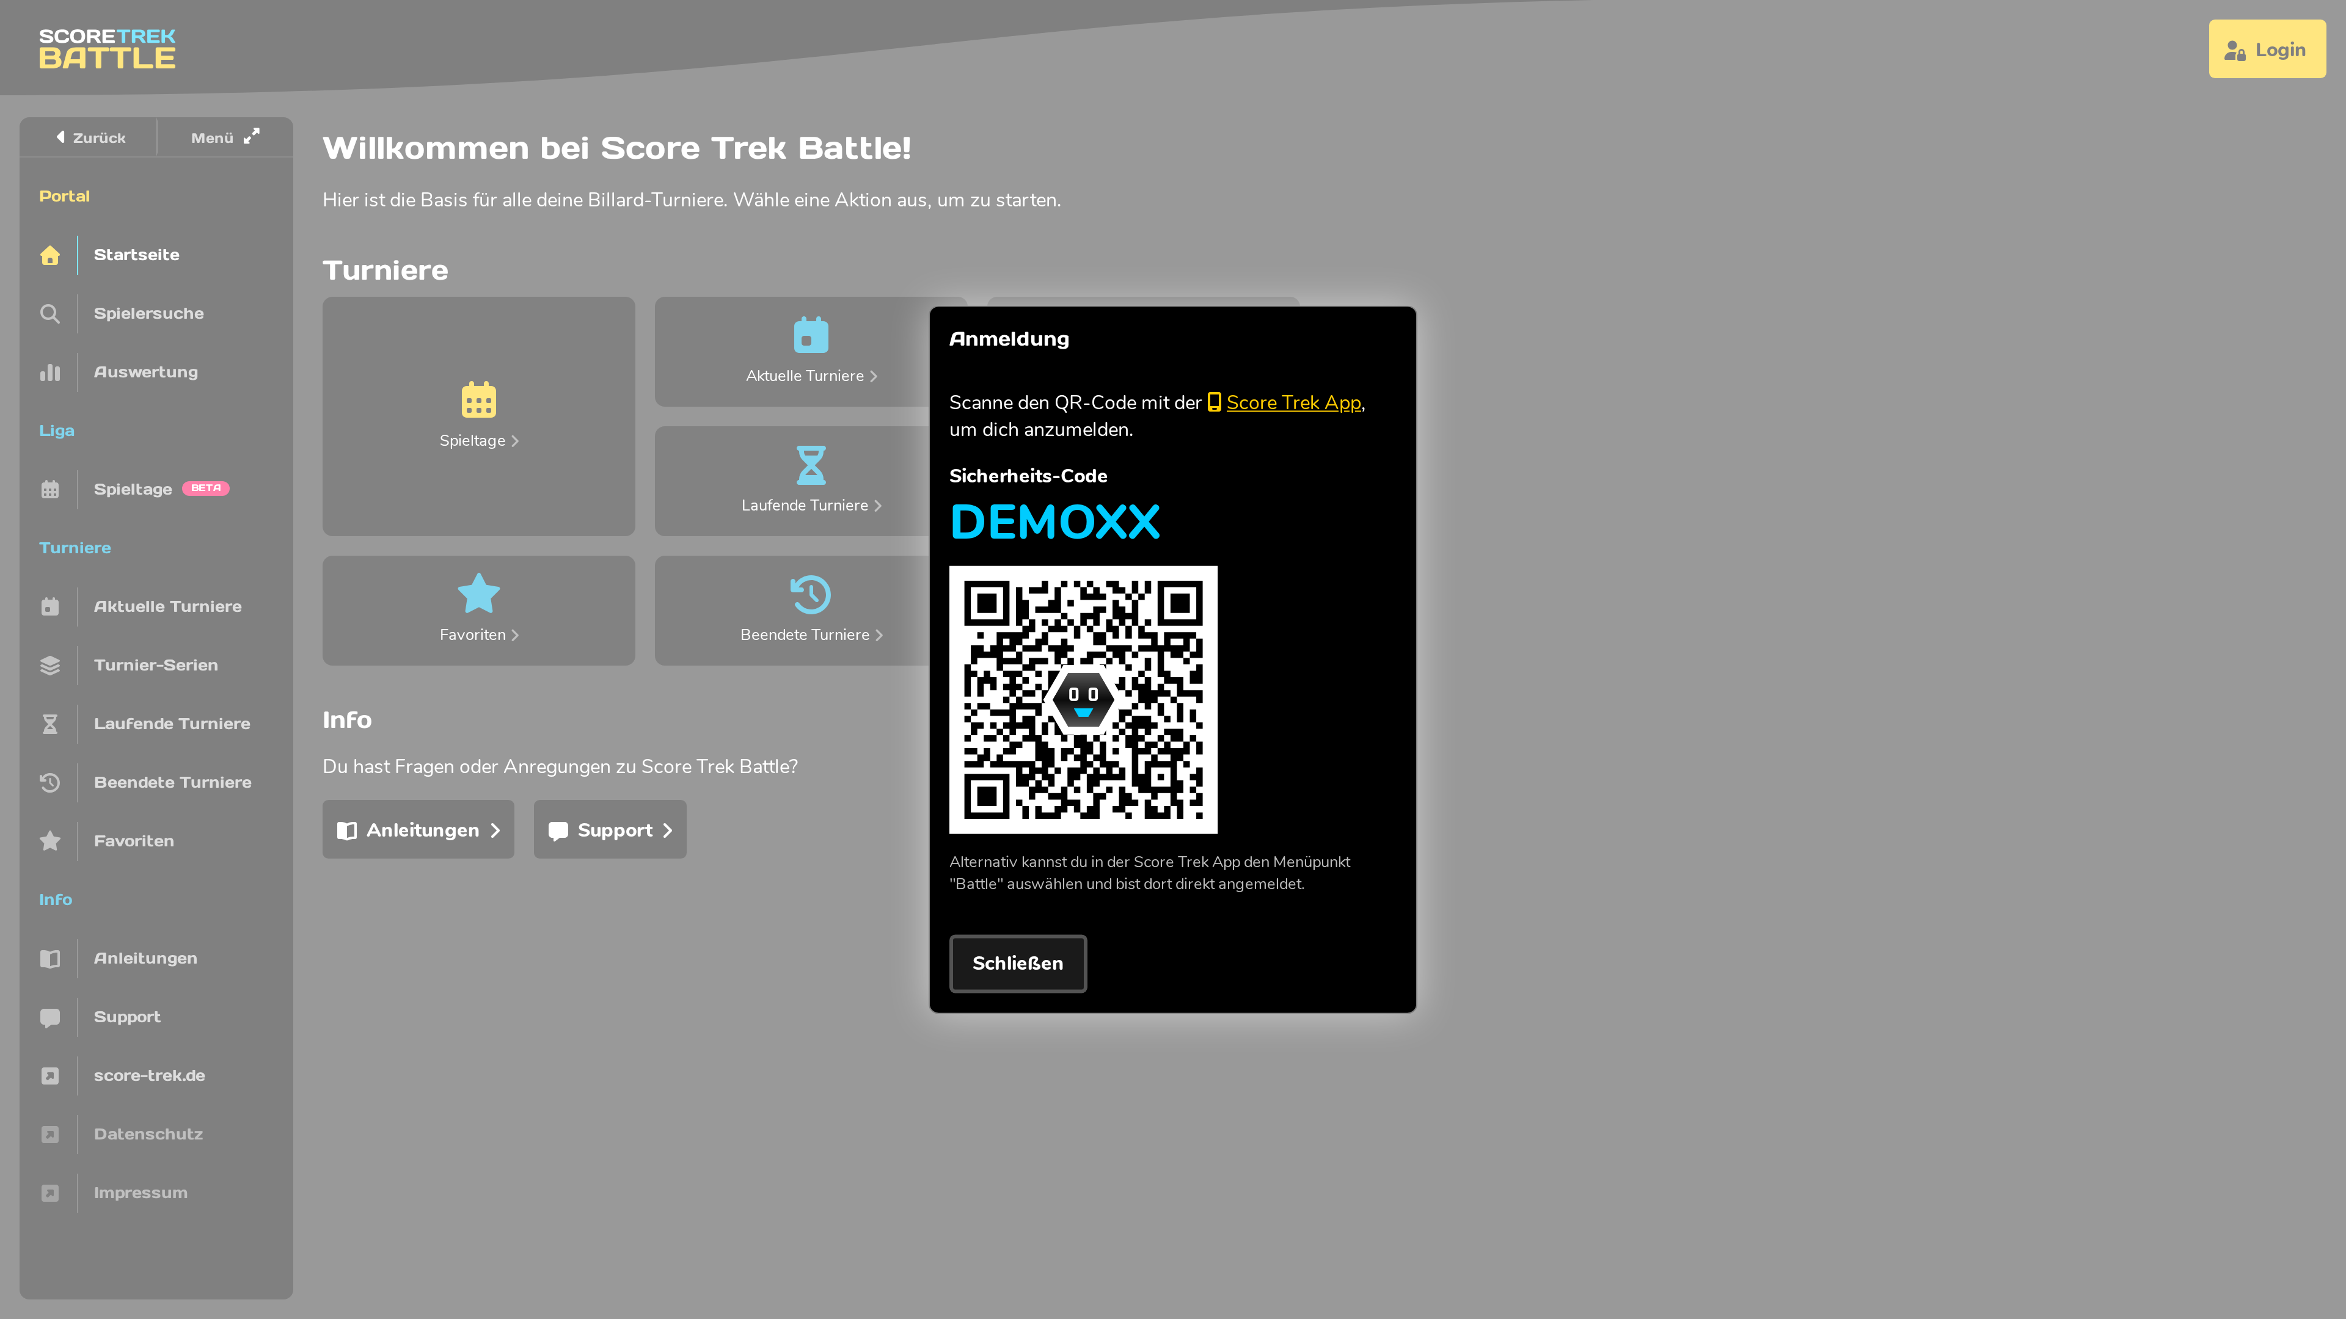This screenshot has height=1319, width=2346.
Task: Click the external link icon beside Impressum
Action: [50, 1193]
